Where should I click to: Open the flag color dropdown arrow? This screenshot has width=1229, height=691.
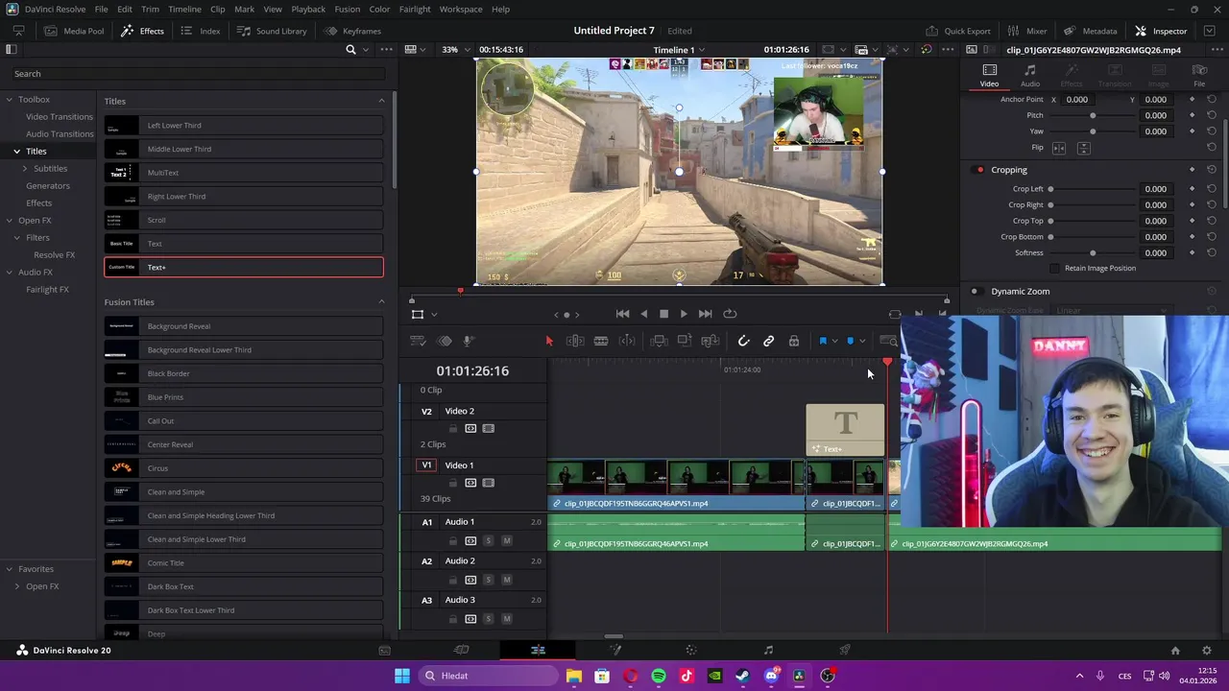pyautogui.click(x=834, y=341)
